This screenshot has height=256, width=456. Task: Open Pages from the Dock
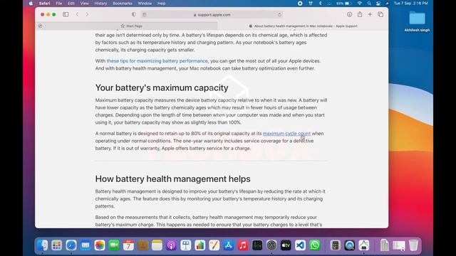[x=214, y=245]
